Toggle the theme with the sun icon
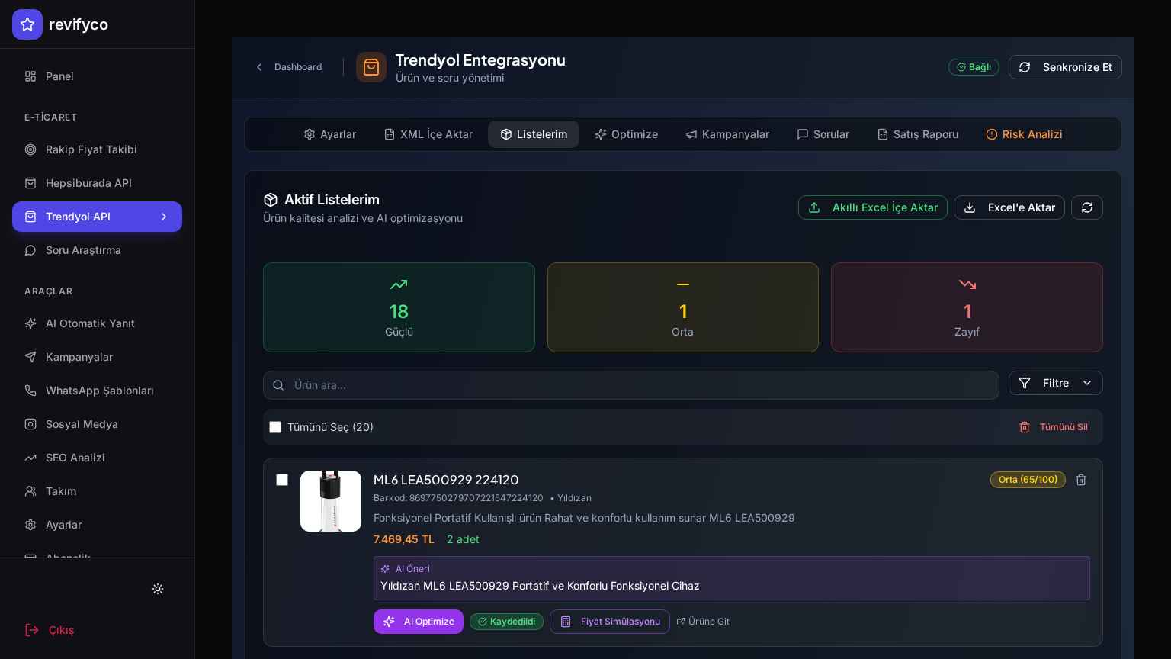Viewport: 1171px width, 659px height. [158, 589]
